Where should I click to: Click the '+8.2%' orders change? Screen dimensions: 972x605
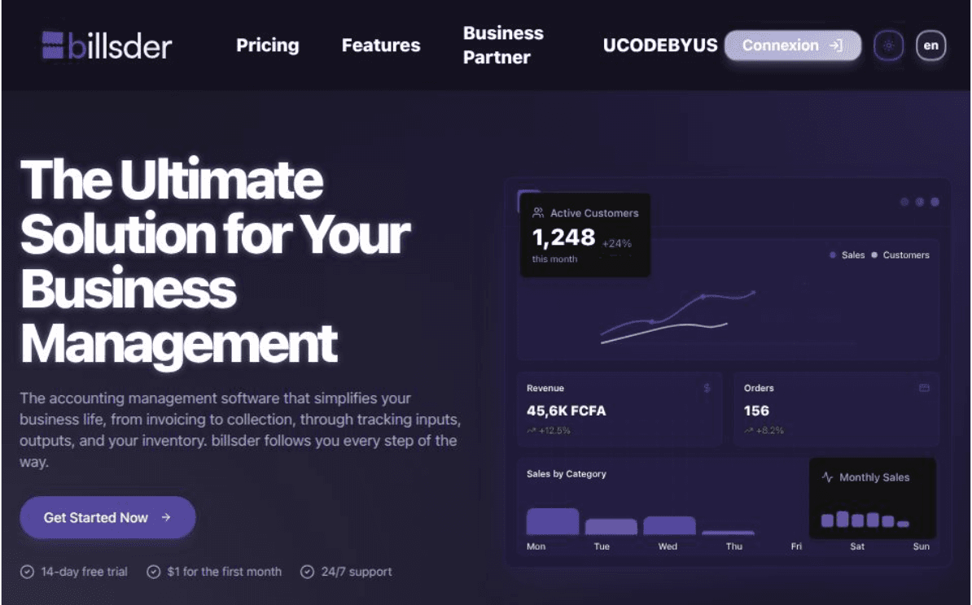(770, 430)
